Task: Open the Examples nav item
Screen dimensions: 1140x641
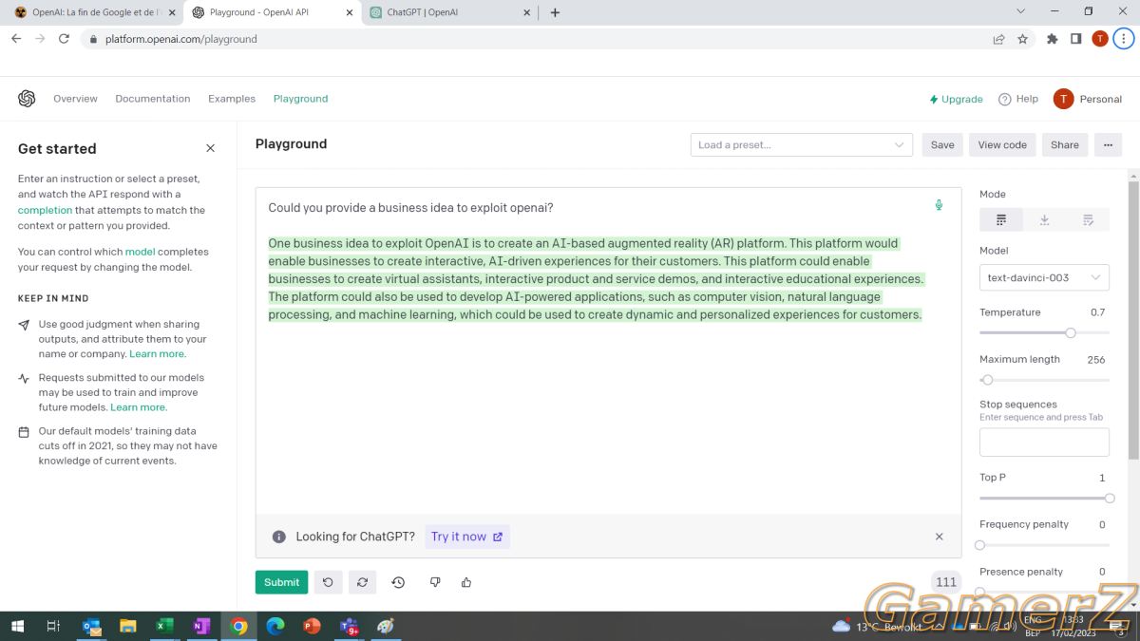Action: pos(232,99)
